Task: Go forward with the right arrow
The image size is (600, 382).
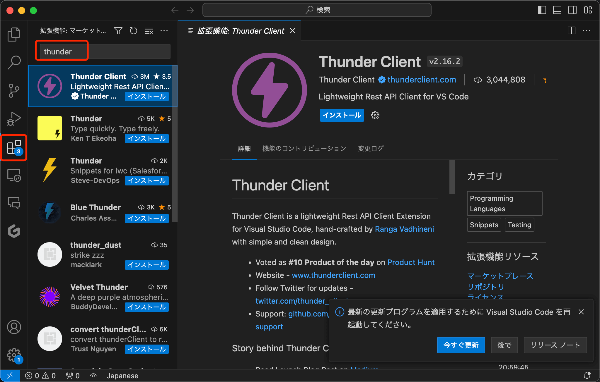Action: pyautogui.click(x=190, y=10)
